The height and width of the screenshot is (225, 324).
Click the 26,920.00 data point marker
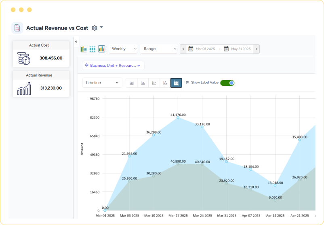click(x=299, y=180)
